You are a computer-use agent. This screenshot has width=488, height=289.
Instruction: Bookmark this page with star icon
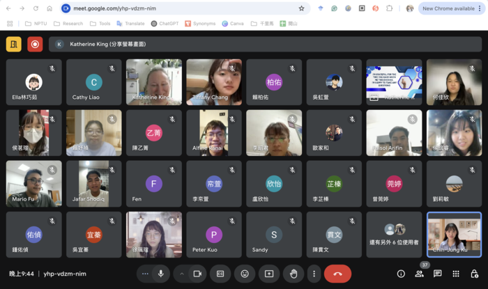pos(301,8)
